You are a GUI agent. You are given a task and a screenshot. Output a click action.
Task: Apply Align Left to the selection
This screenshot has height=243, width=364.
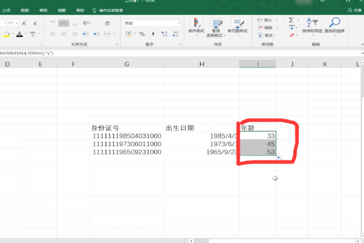[x=53, y=34]
